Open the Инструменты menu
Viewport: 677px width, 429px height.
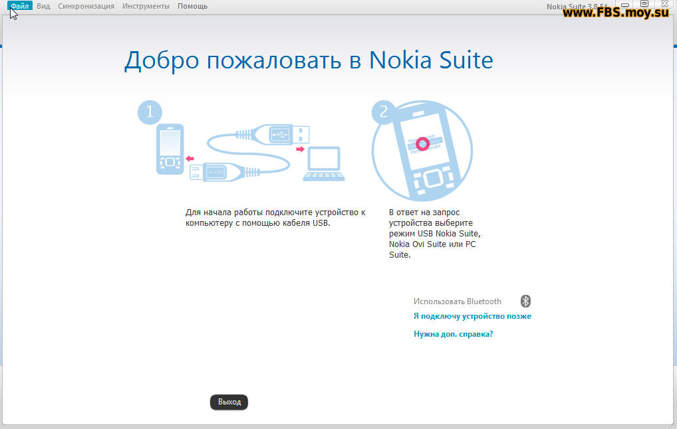[146, 6]
